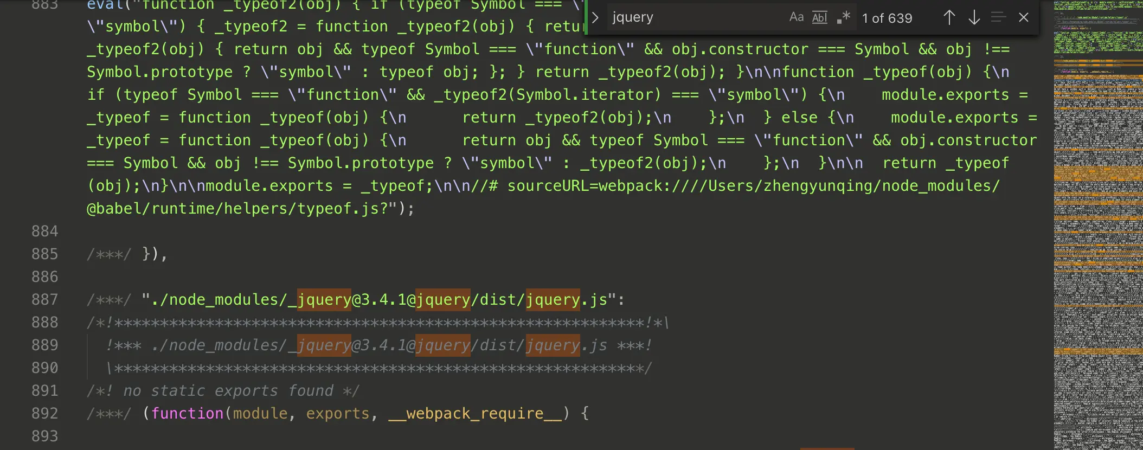Screen dimensions: 1143x450
Task: Click highlighted 'jquery' before '.js":' on line 887
Action: (553, 299)
